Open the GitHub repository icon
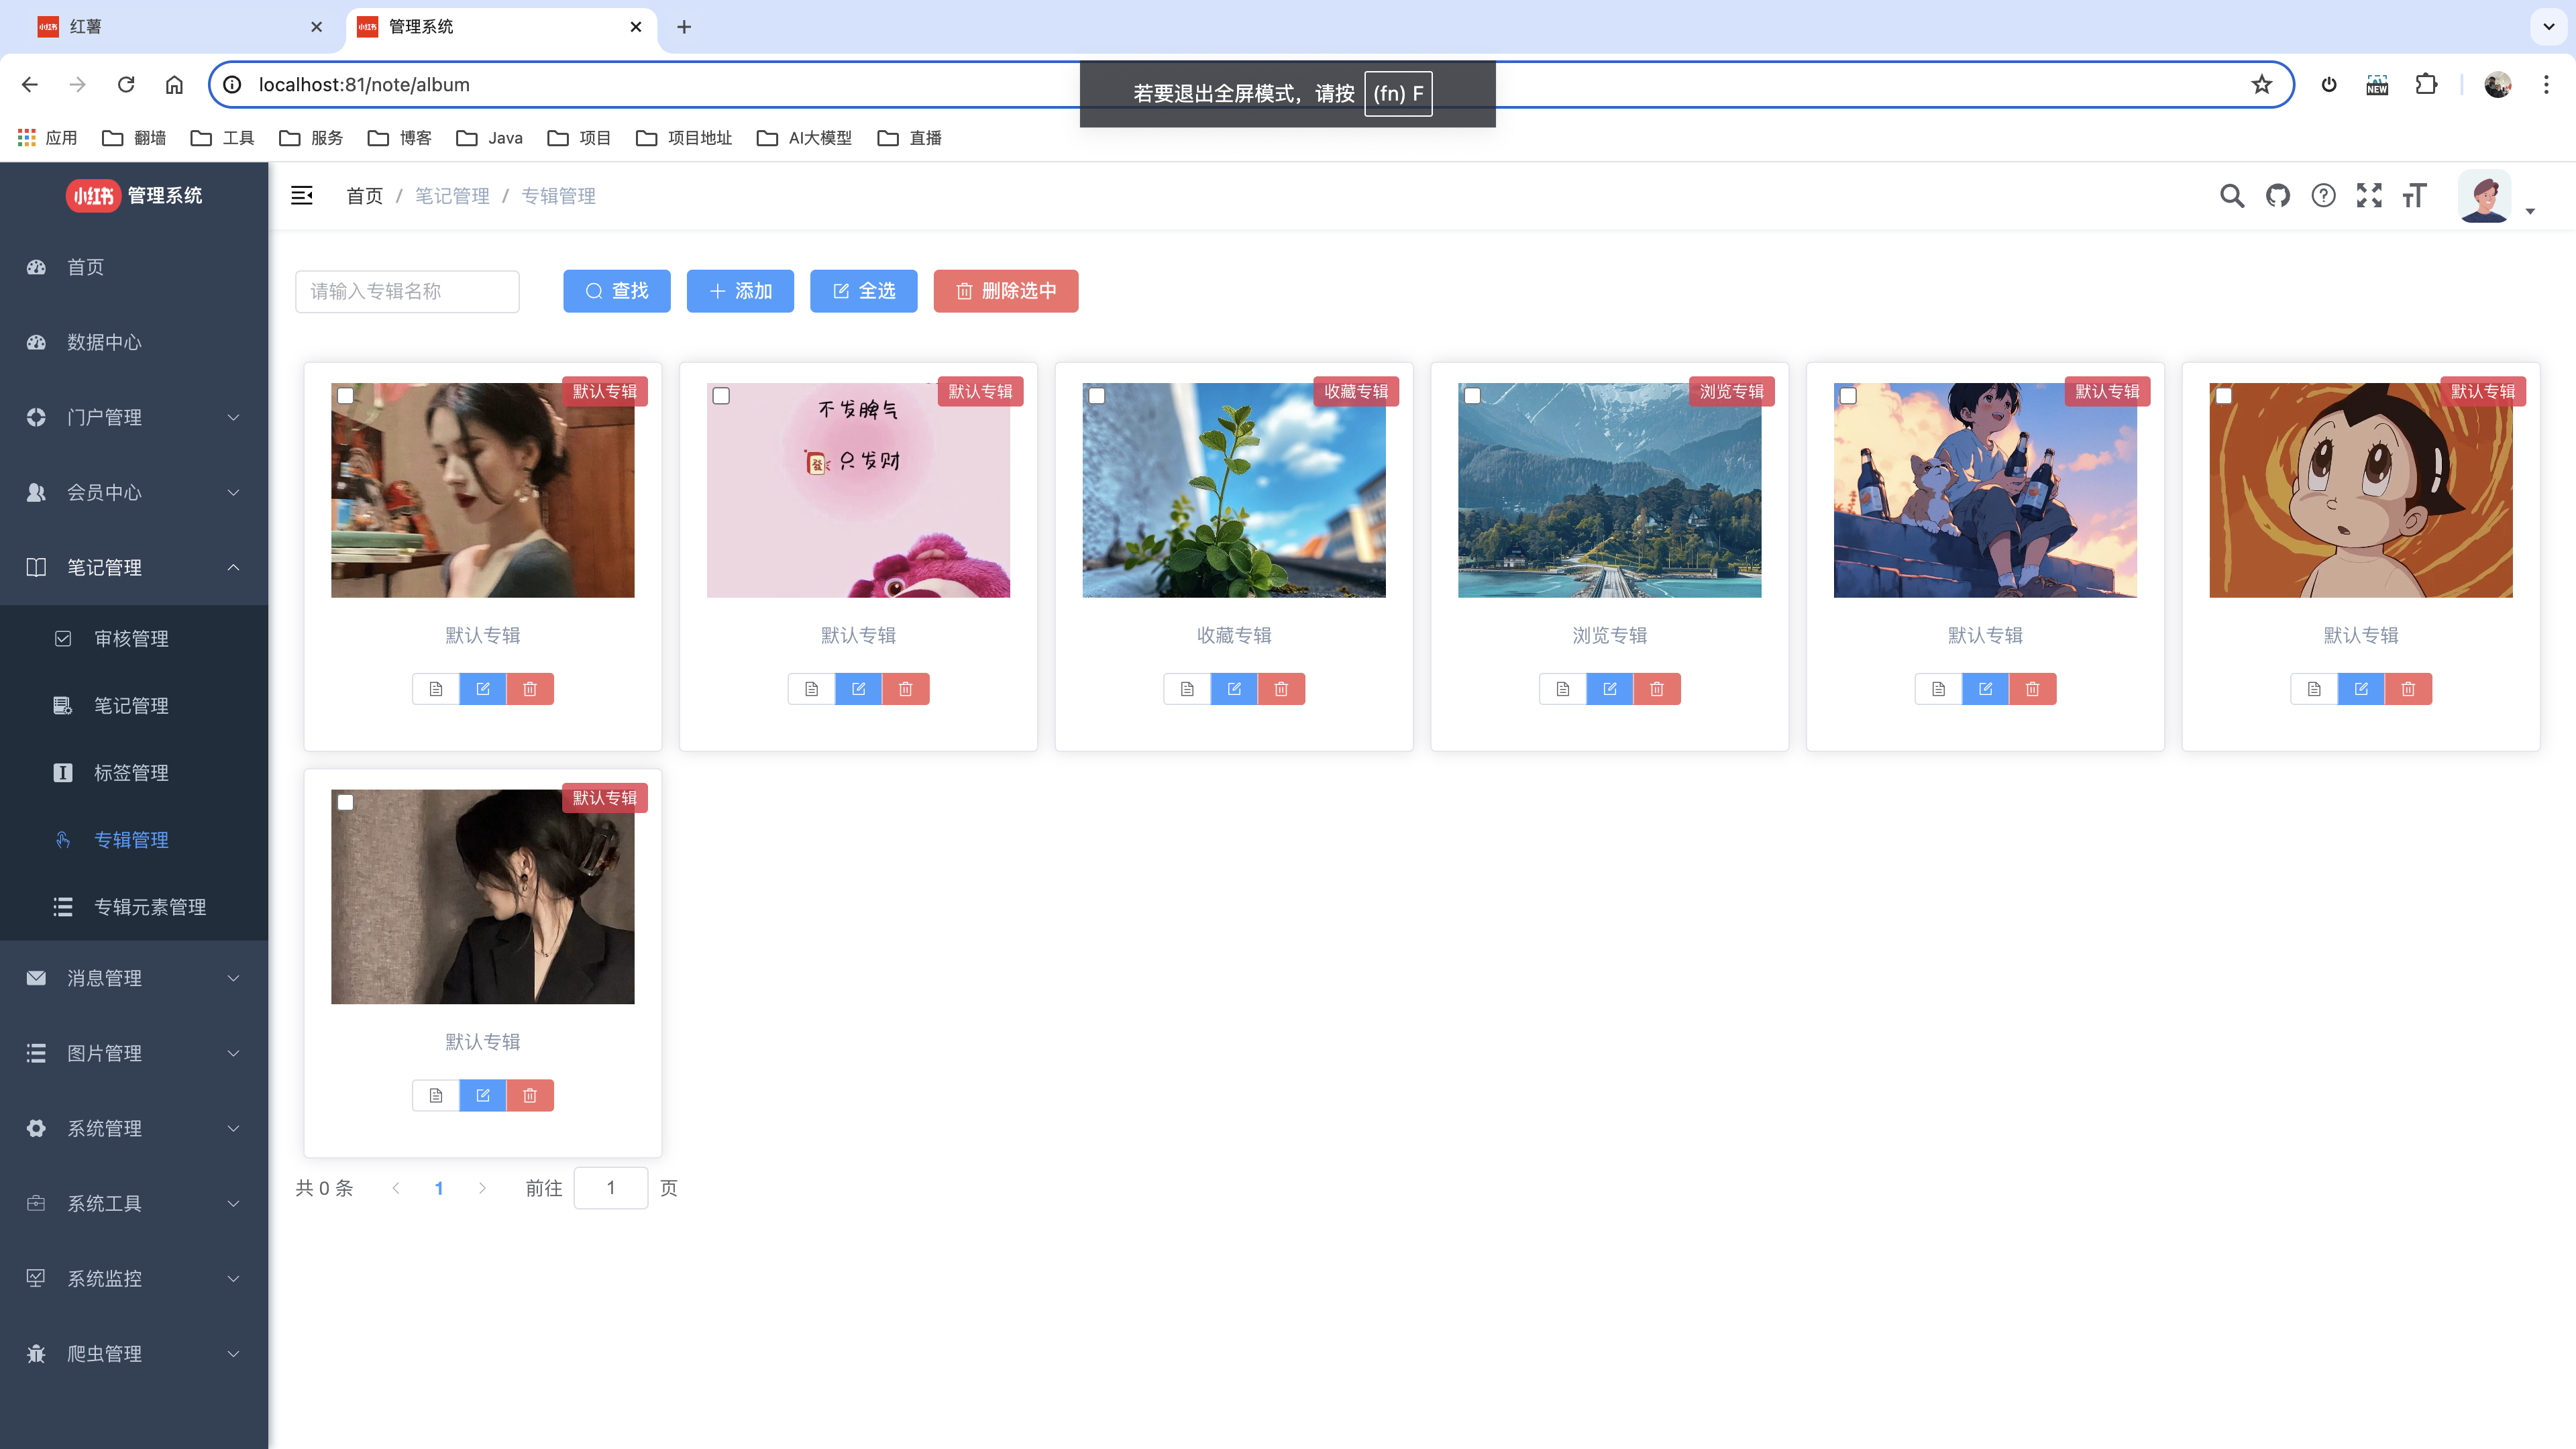This screenshot has height=1449, width=2576. point(2277,196)
